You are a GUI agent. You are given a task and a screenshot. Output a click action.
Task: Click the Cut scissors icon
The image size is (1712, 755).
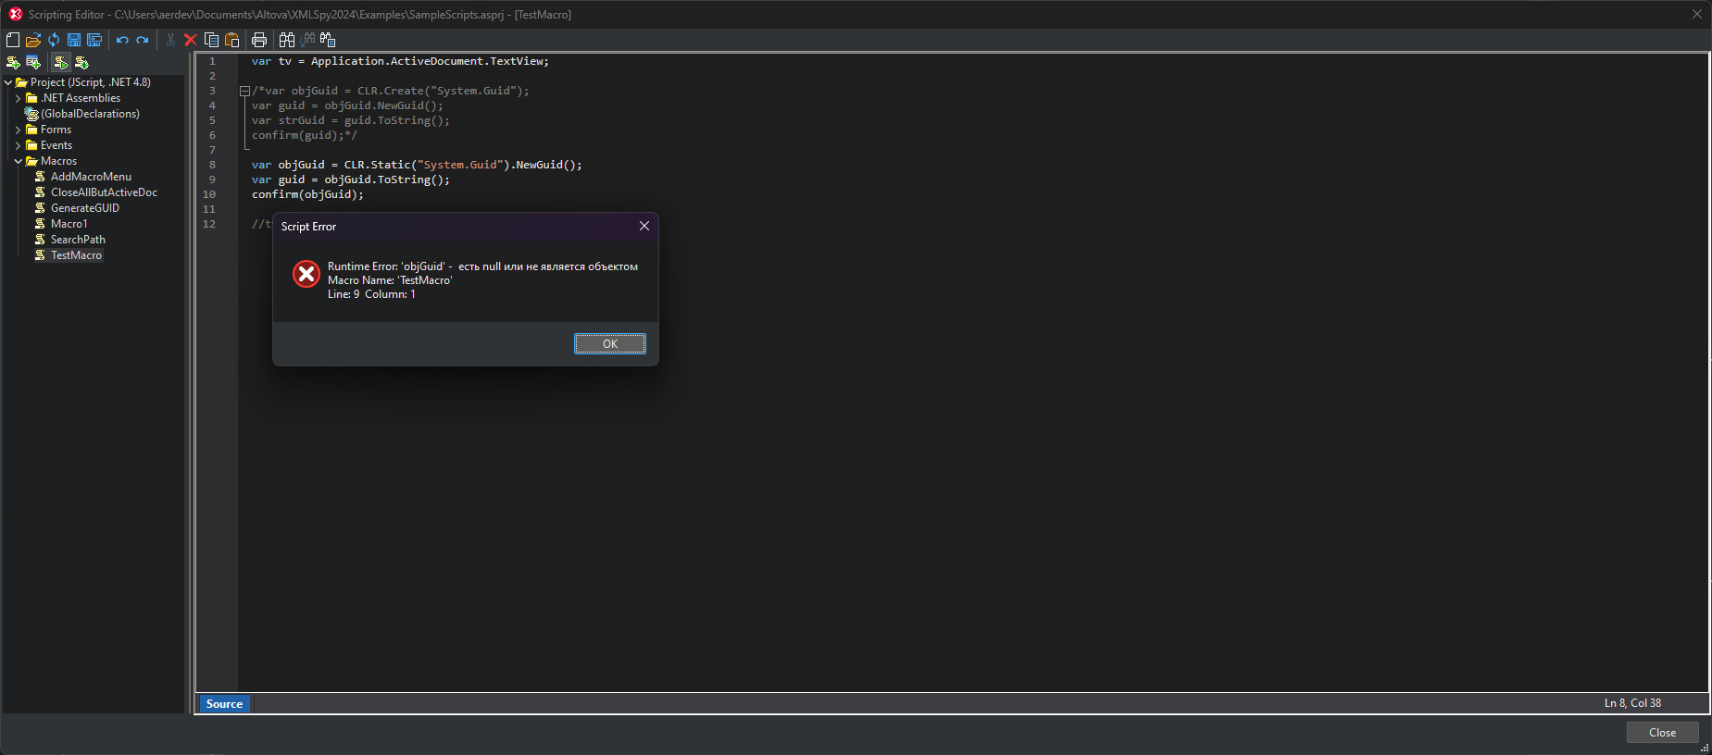pos(170,40)
